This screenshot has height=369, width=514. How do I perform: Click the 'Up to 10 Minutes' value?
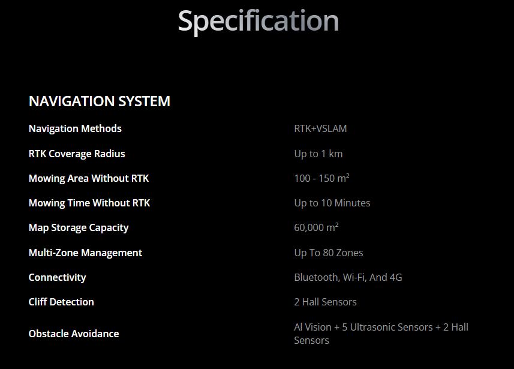[x=332, y=203]
